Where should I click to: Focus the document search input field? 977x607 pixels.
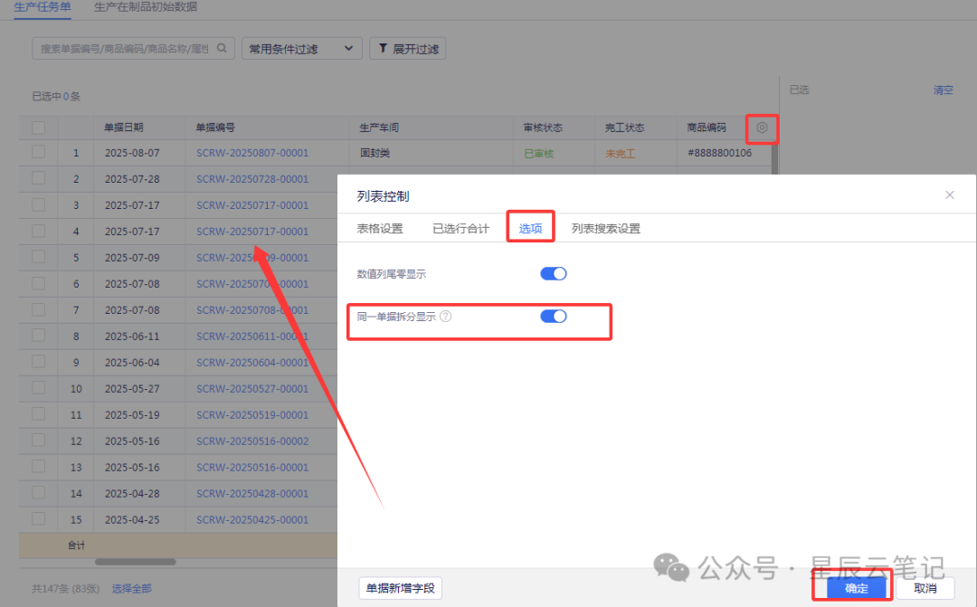(125, 49)
